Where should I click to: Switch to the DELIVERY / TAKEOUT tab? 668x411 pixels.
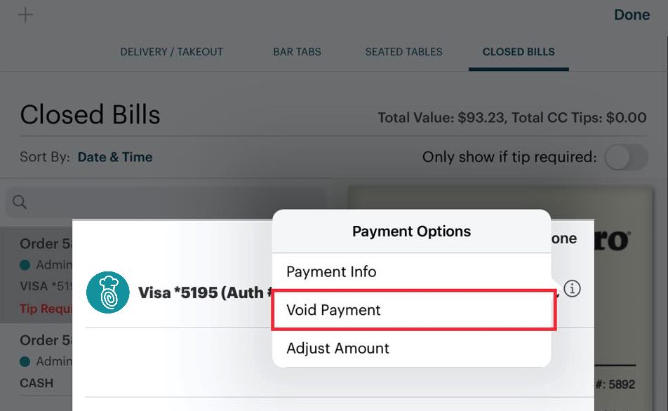click(171, 51)
